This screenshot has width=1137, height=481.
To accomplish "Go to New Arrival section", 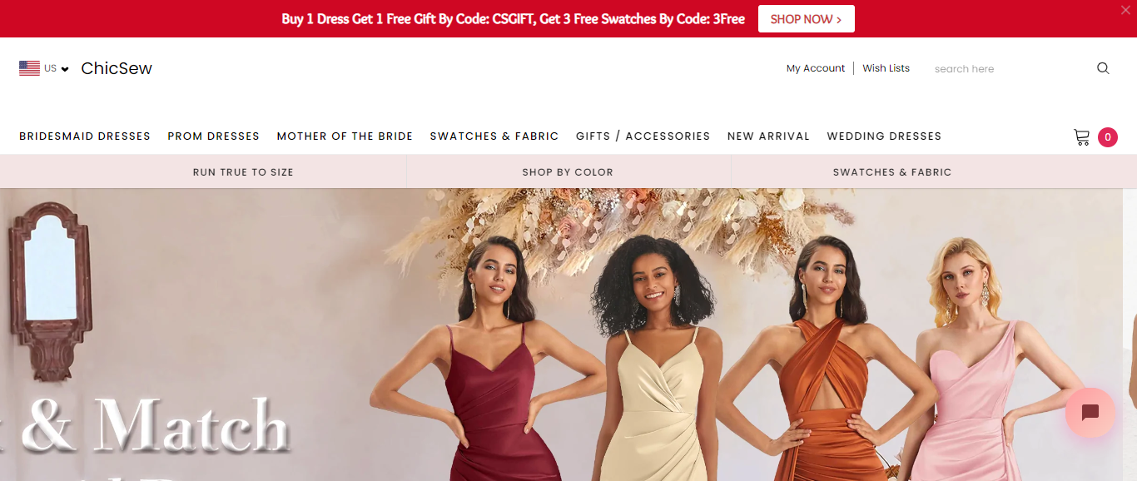I will click(768, 136).
